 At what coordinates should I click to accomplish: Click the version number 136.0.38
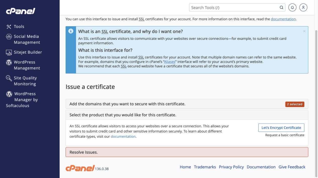[102, 169]
